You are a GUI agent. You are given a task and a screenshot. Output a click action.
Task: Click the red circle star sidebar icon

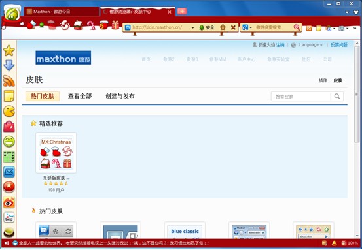click(9, 187)
